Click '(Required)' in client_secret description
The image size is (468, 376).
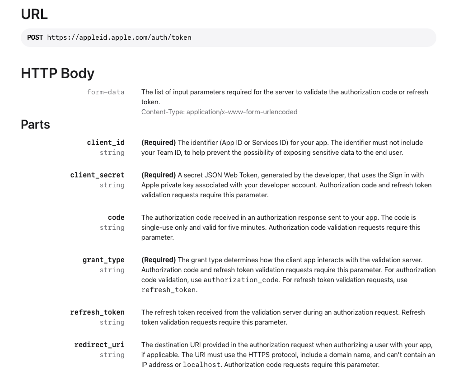click(159, 175)
